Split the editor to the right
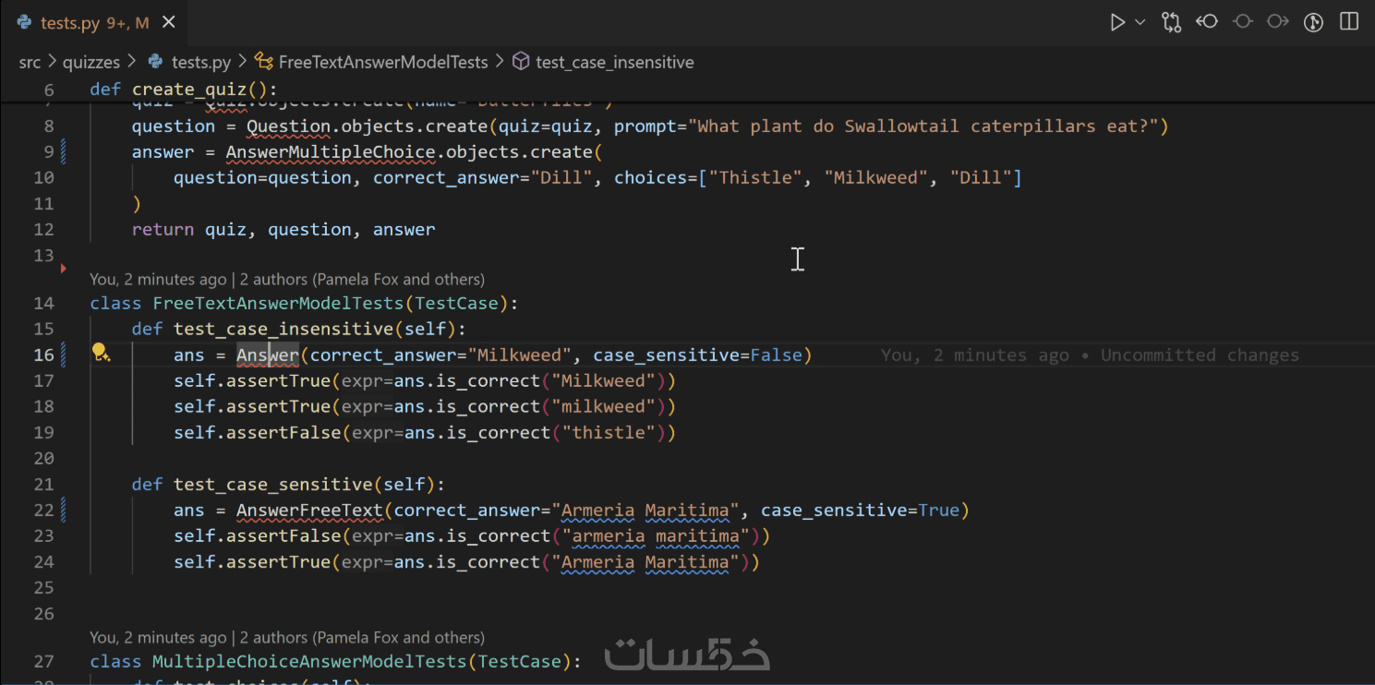Screen dimensions: 1375x685 coord(1349,22)
